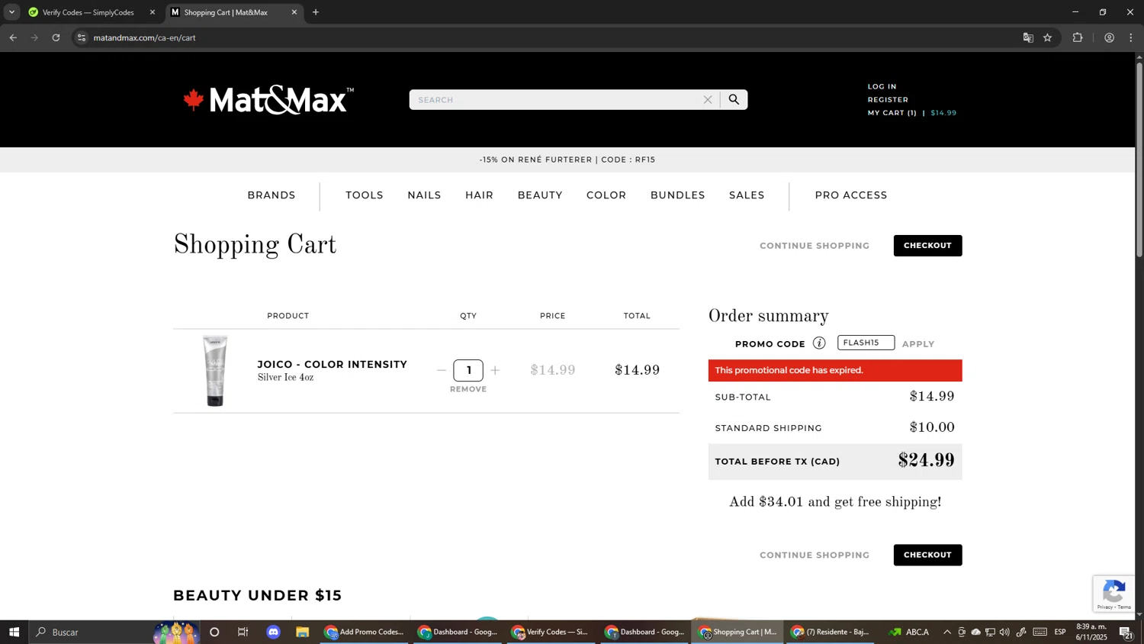This screenshot has height=644, width=1144.
Task: Click the ESP language indicator
Action: (1060, 632)
